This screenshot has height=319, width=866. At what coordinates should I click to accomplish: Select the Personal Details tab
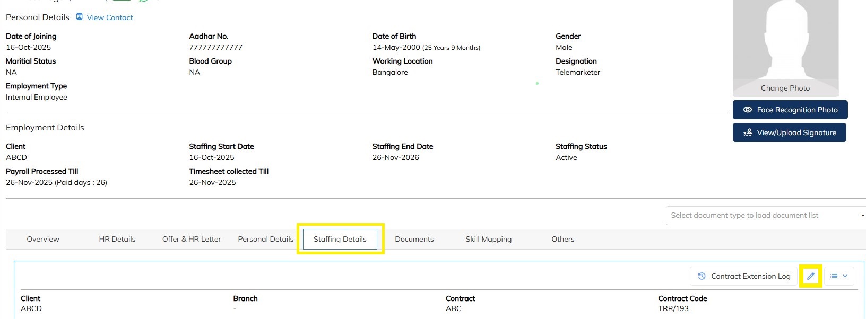click(x=265, y=240)
